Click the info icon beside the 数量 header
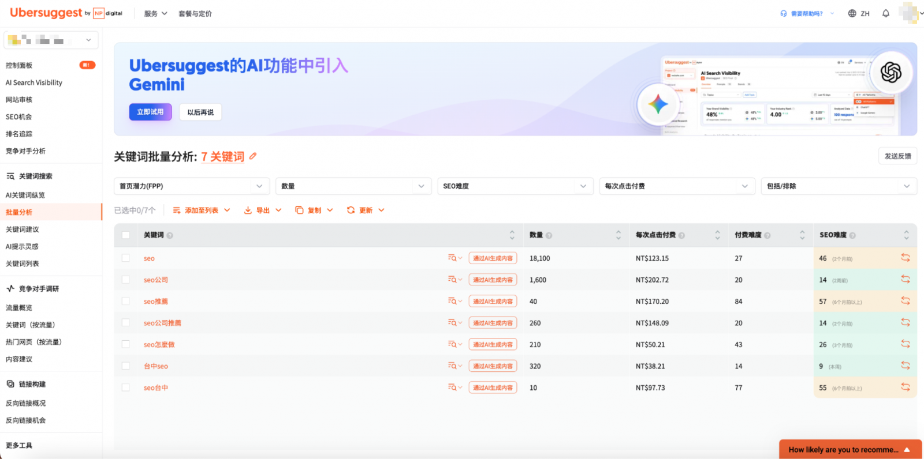 coord(549,235)
